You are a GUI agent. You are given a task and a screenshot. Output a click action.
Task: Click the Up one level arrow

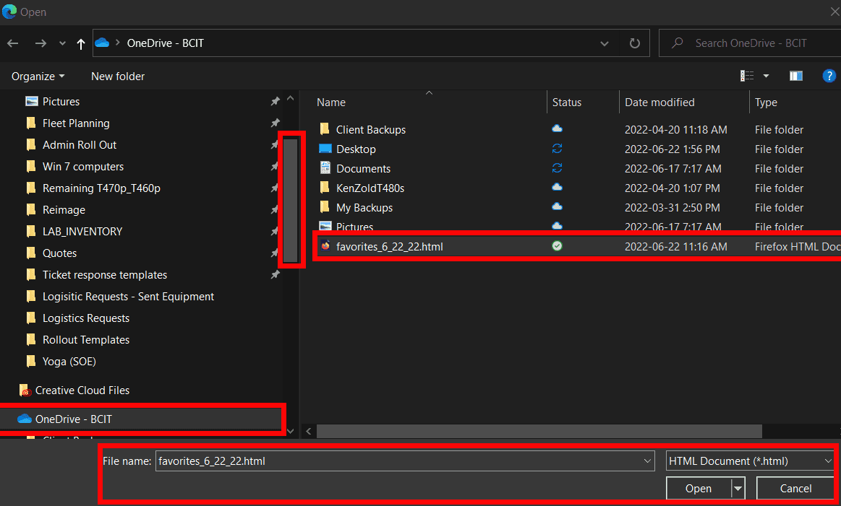(x=81, y=43)
